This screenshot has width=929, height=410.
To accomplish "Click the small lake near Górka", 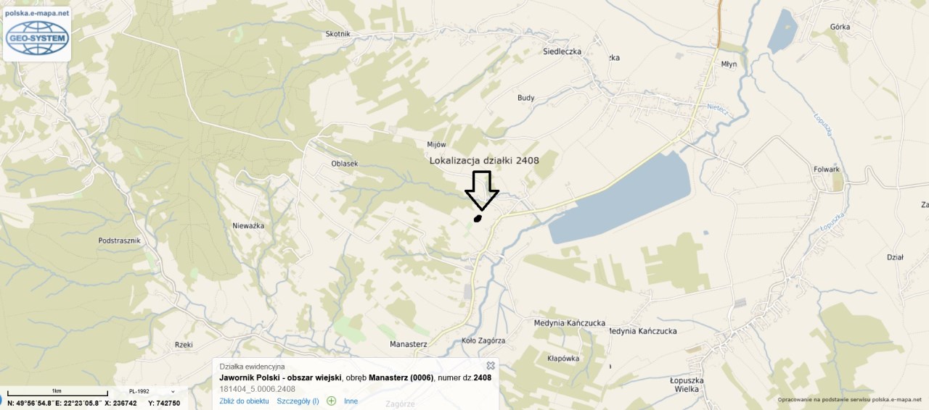I will (782, 30).
